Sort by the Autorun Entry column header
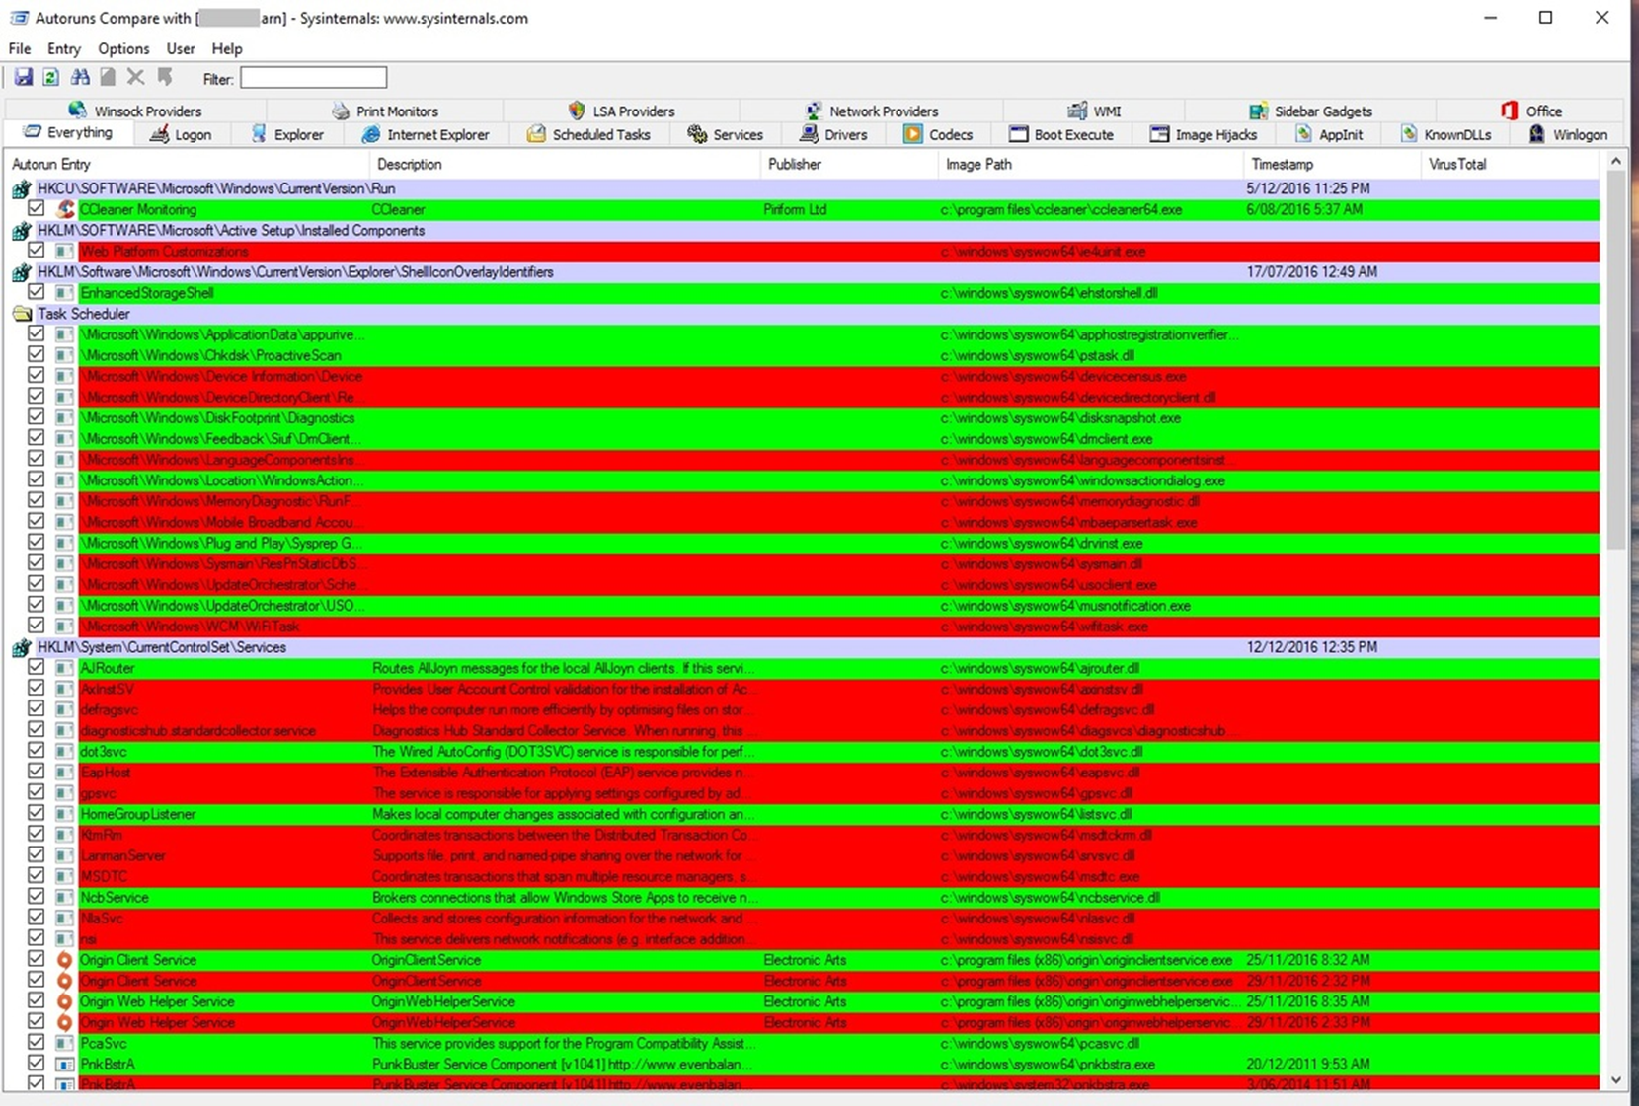 [x=187, y=164]
